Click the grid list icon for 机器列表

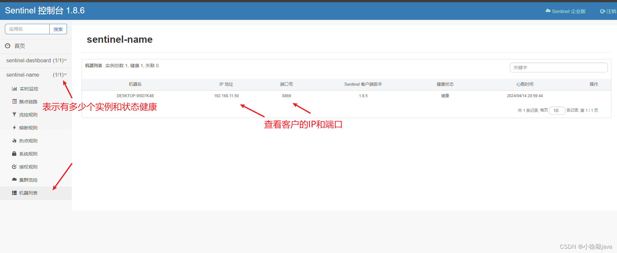14,193
